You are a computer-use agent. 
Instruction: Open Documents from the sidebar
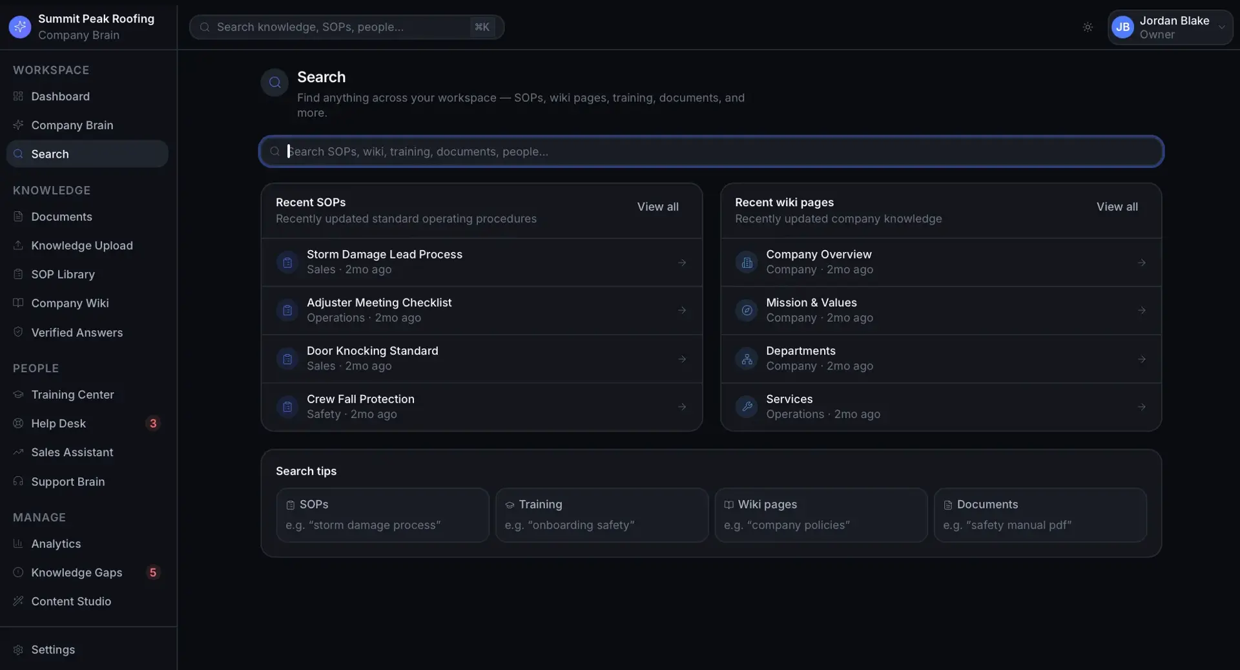[x=87, y=216]
